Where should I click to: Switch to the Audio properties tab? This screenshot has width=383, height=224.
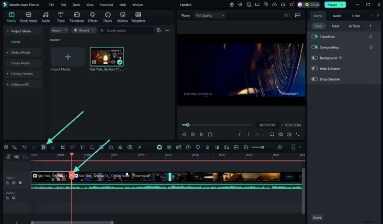click(337, 16)
